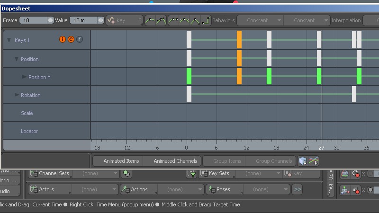Click the orange 'i' icon on Keys 1
The image size is (379, 213).
pyautogui.click(x=62, y=40)
